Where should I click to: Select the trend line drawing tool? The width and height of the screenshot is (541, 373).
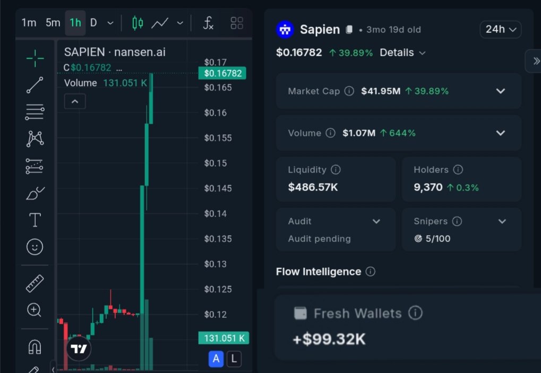pos(35,85)
